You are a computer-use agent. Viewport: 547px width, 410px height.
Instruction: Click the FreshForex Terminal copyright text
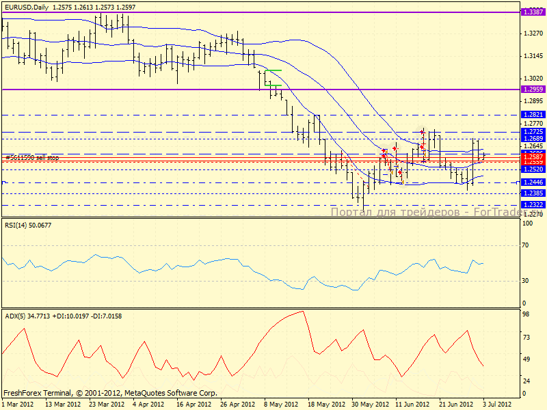109,393
